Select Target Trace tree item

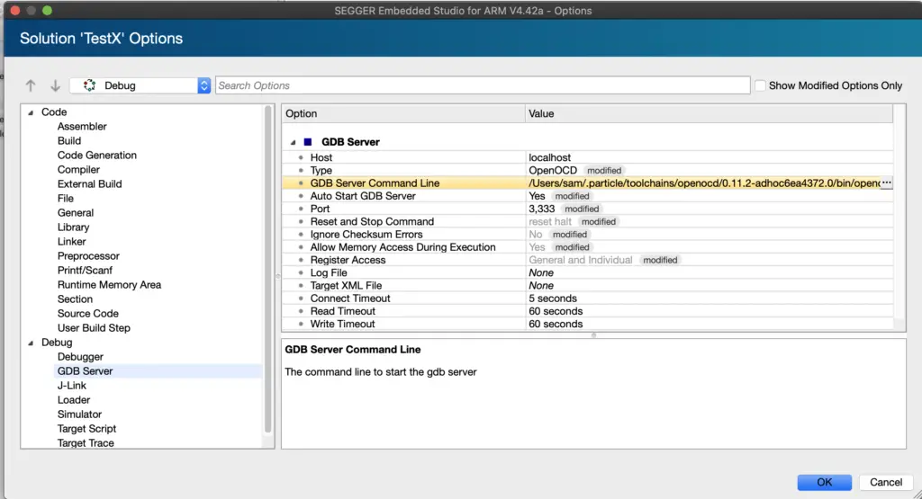pos(86,443)
